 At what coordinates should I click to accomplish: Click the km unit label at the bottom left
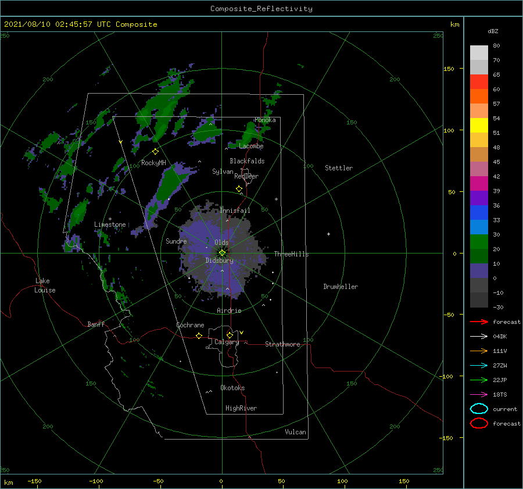8,483
